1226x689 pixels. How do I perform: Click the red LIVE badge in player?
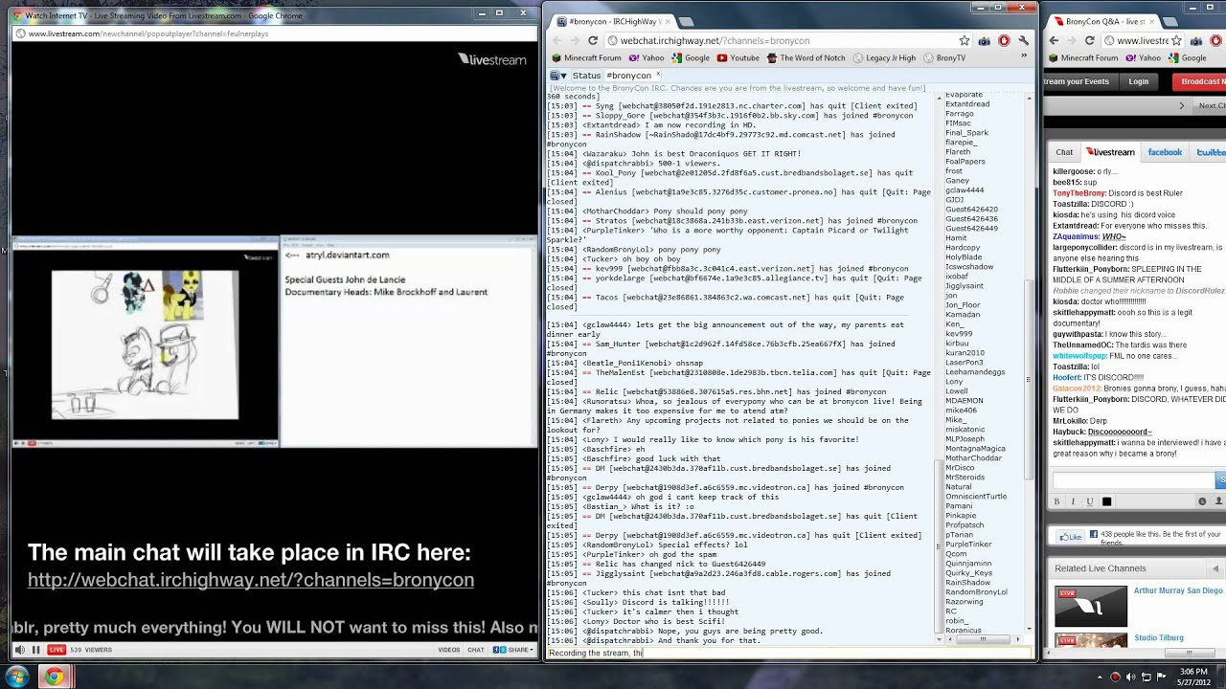(57, 650)
